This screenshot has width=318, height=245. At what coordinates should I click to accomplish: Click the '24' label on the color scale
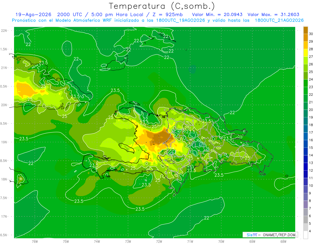(311, 79)
